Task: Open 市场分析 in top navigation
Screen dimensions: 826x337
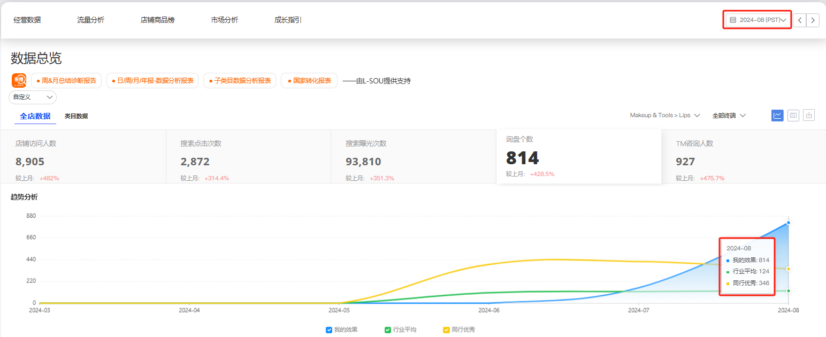Action: pyautogui.click(x=224, y=20)
